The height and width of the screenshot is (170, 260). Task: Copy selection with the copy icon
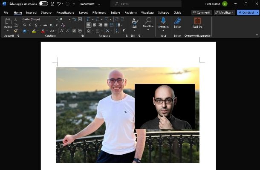(x=16, y=25)
